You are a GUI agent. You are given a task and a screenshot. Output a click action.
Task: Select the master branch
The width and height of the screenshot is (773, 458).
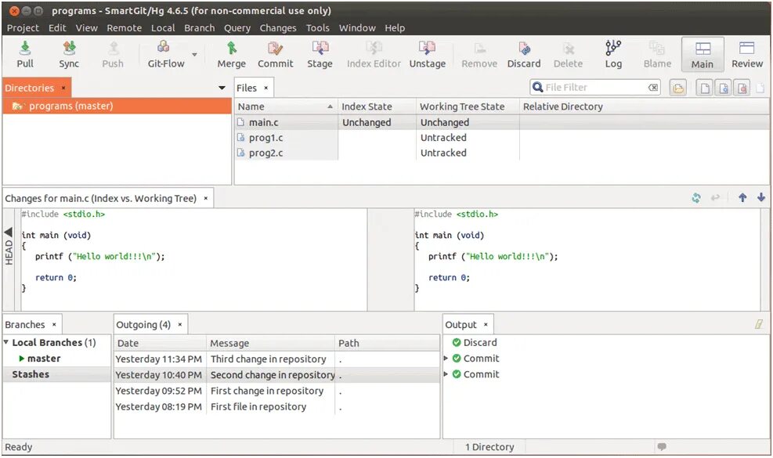tap(44, 359)
